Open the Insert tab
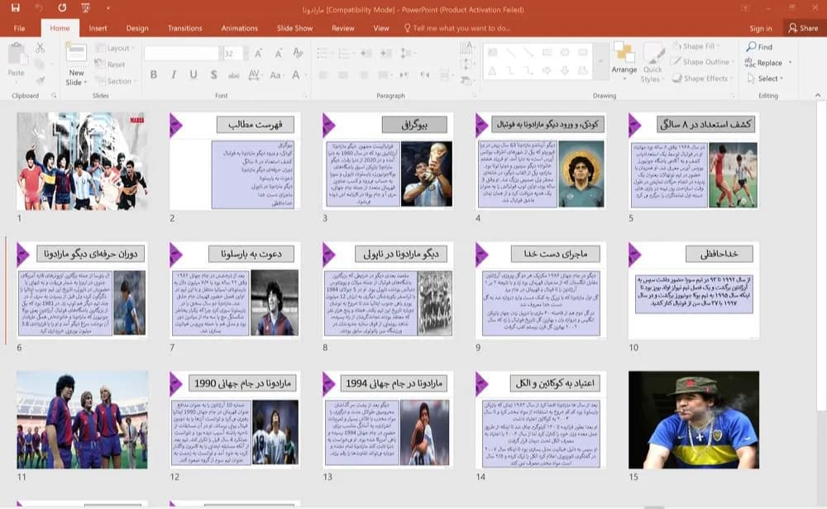The width and height of the screenshot is (827, 509). [98, 28]
